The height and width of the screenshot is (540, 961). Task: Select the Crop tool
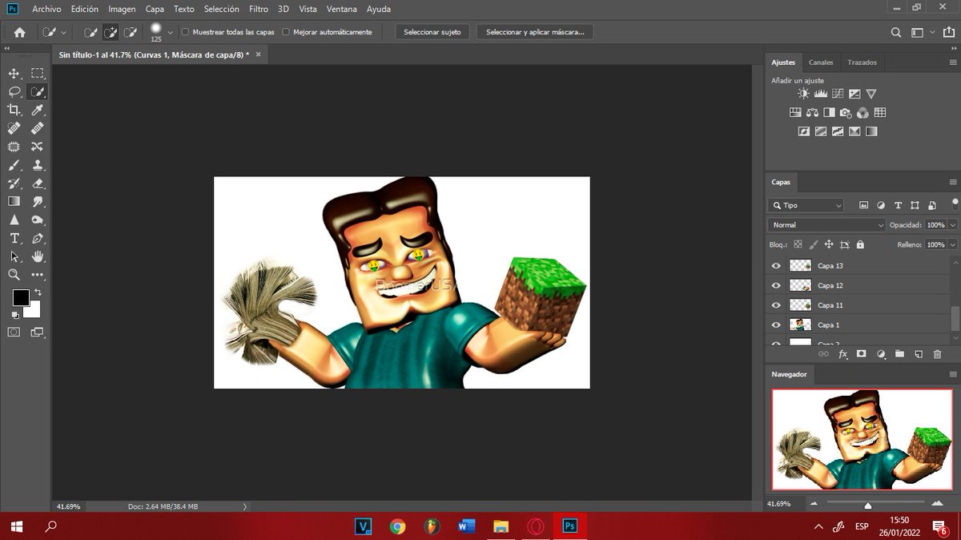(x=14, y=110)
